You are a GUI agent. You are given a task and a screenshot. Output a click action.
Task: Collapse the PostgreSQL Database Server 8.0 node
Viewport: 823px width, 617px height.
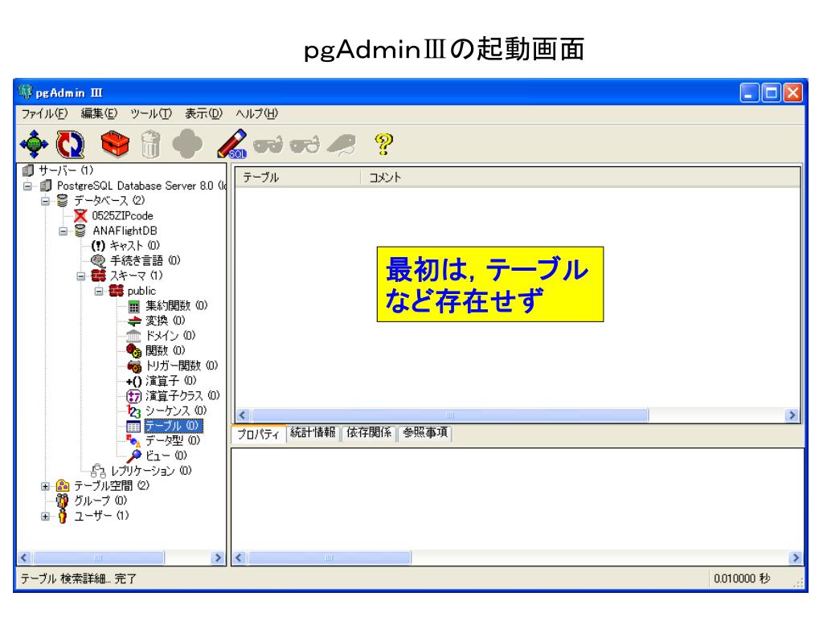28,186
